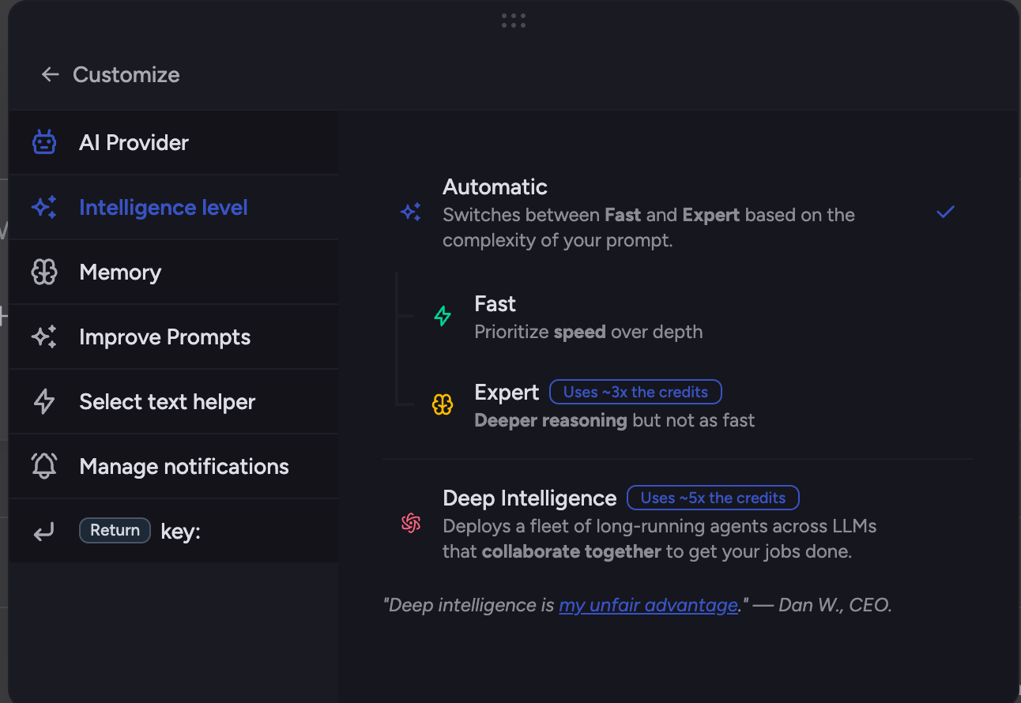Open the Memory settings tab

pos(174,273)
